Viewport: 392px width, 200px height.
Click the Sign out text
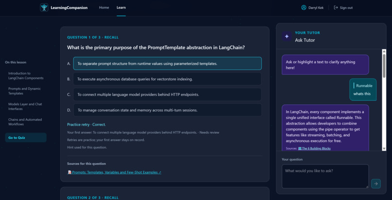pyautogui.click(x=346, y=8)
